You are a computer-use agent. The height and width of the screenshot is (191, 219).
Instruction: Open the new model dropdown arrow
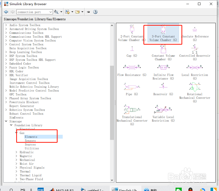[x=72, y=12]
